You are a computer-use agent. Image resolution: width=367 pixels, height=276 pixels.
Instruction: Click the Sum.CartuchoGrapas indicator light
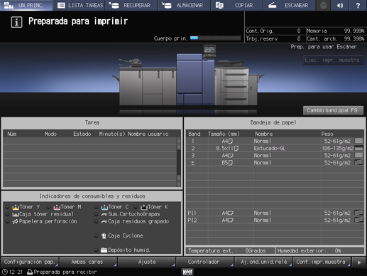coord(96,214)
